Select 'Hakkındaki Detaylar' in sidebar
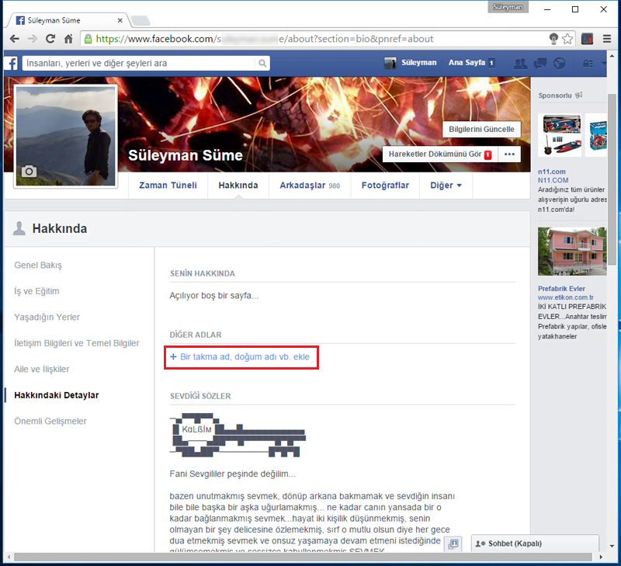This screenshot has height=566, width=621. coord(57,395)
